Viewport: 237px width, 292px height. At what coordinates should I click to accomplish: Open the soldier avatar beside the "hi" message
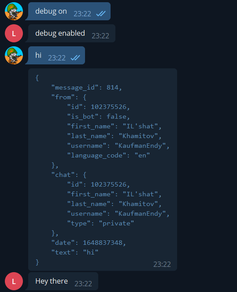(14, 55)
